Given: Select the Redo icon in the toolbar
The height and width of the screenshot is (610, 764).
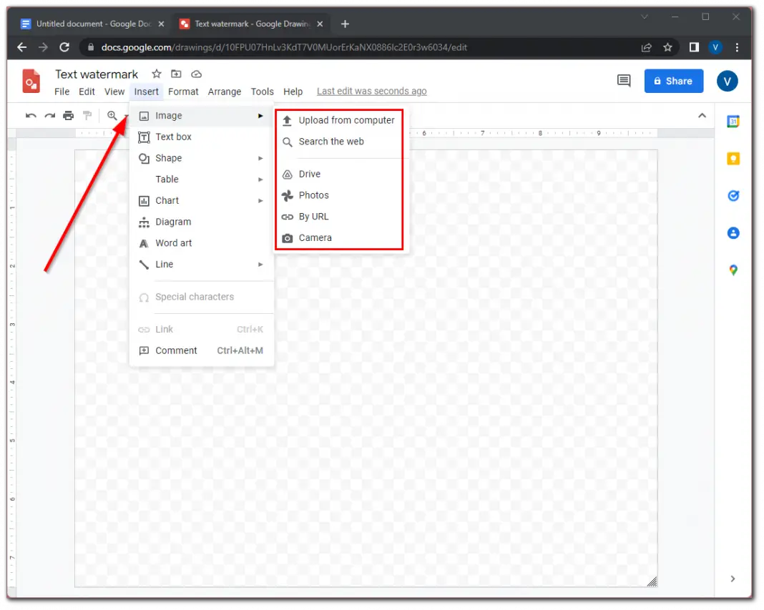Looking at the screenshot, I should click(49, 115).
